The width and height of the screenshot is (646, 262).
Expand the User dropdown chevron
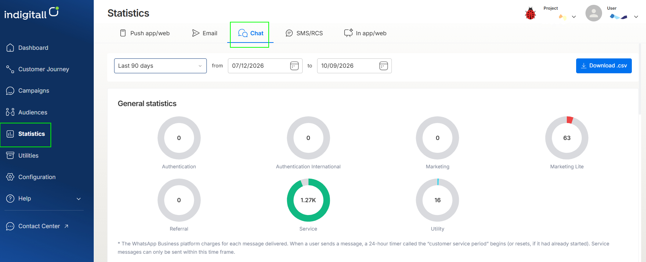click(x=636, y=17)
